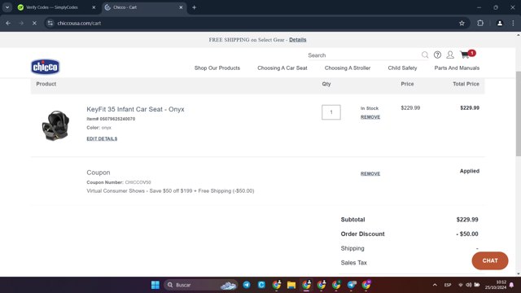This screenshot has width=521, height=293.
Task: Click the Chicco logo
Action: coord(46,67)
